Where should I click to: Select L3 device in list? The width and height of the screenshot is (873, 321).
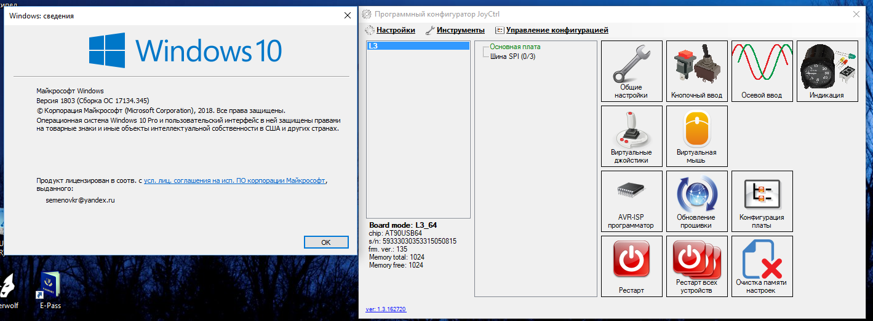(x=418, y=46)
